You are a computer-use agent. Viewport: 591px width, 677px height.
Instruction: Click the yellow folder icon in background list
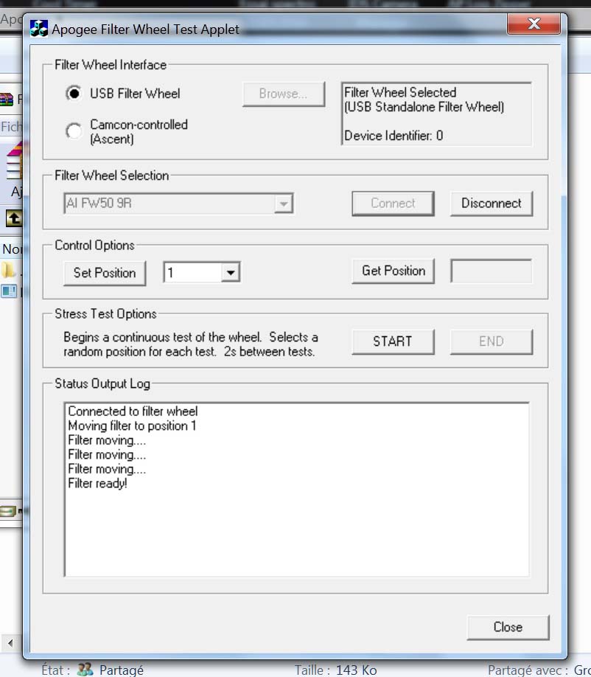[x=9, y=269]
